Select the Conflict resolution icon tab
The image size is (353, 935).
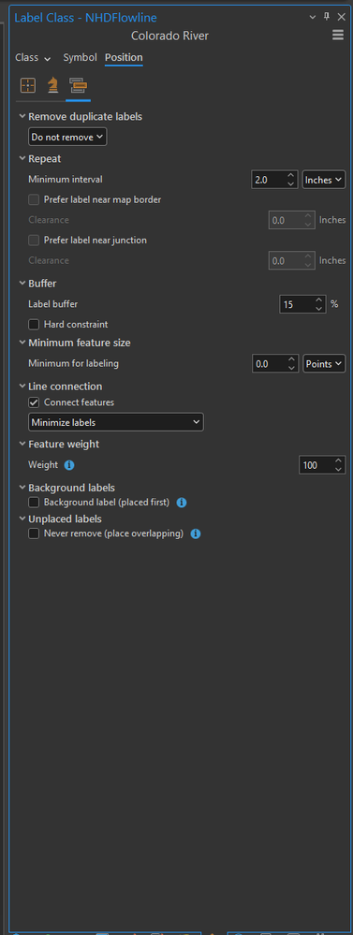click(x=78, y=86)
